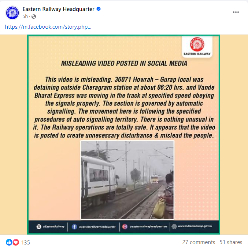Screen dimensions: 248x250
Task: Click the web globe icon near indianrailways.gov.in
Action: tap(174, 226)
